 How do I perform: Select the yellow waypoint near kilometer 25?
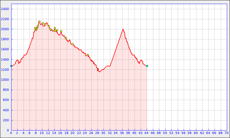[x=88, y=55]
